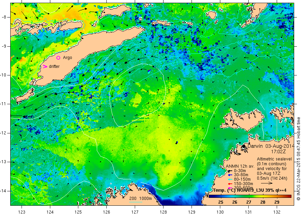Image resolution: width=301 pixels, height=216 pixels.
Task: Click the longitude label 130
Action: tap(220, 212)
